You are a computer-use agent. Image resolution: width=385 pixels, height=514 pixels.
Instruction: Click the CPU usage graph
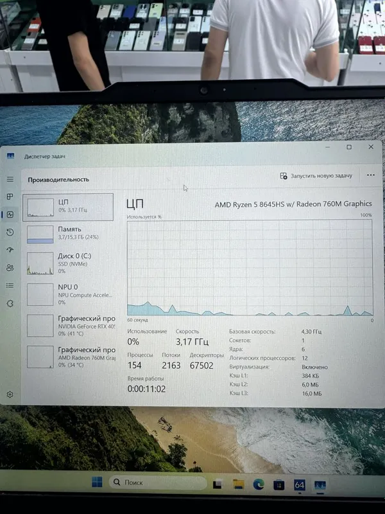pyautogui.click(x=250, y=267)
